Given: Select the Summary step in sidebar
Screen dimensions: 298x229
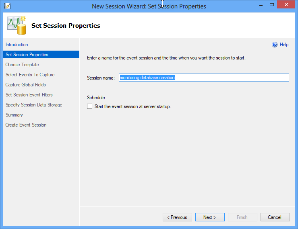Looking at the screenshot, I should tap(14, 115).
